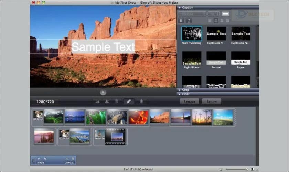
Task: Choose the Formal caption style
Action: pyautogui.click(x=216, y=58)
